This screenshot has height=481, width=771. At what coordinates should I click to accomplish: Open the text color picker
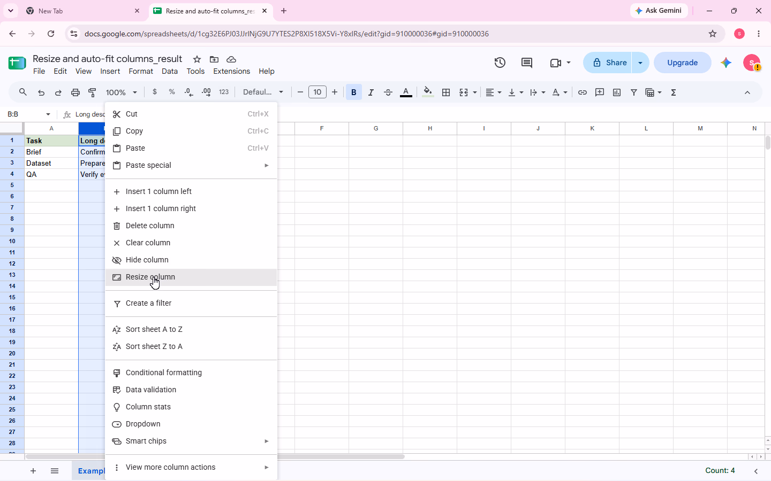[x=406, y=92]
